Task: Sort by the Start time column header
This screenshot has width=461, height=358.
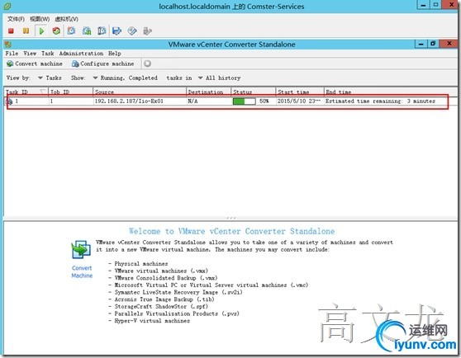Action: (300, 92)
